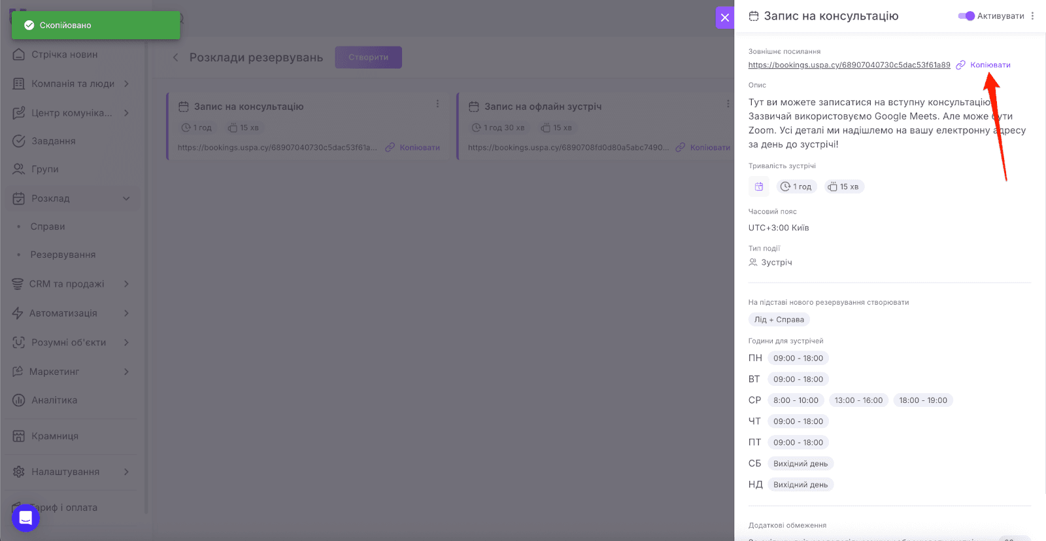Image resolution: width=1046 pixels, height=541 pixels.
Task: Expand the Компанія та люди menu
Action: click(126, 84)
